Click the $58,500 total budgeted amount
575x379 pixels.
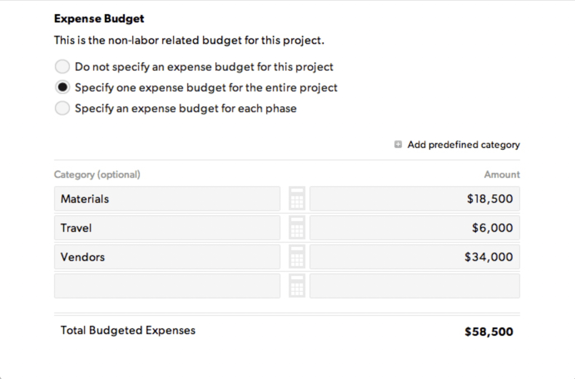tap(488, 332)
